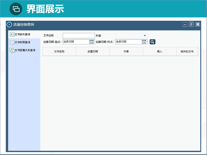Click the clock icon in the title bar
Image resolution: width=207 pixels, height=155 pixels.
pyautogui.click(x=9, y=25)
